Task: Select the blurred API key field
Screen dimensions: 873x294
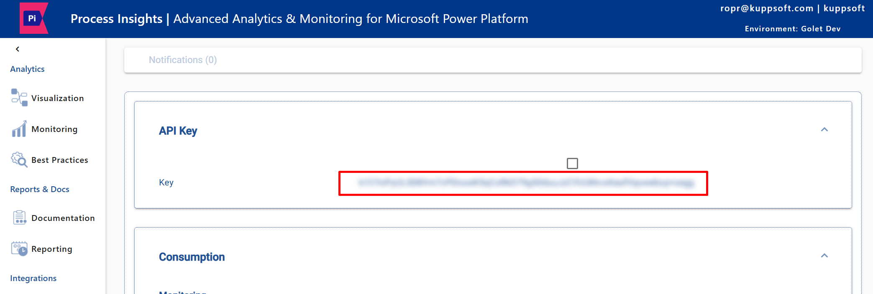Action: point(523,183)
